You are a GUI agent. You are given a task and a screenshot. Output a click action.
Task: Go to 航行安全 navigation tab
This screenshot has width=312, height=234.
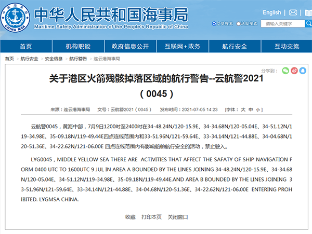click(234, 46)
